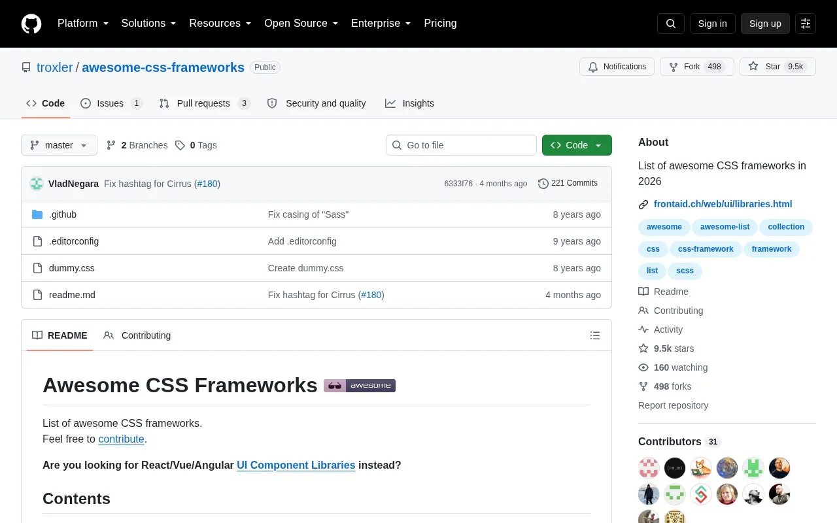This screenshot has height=523, width=837.
Task: Switch to the Pull requests tab
Action: pos(205,103)
